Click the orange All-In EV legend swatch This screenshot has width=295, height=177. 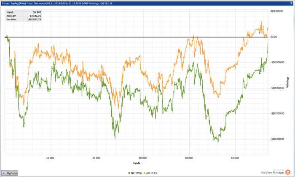(145, 173)
